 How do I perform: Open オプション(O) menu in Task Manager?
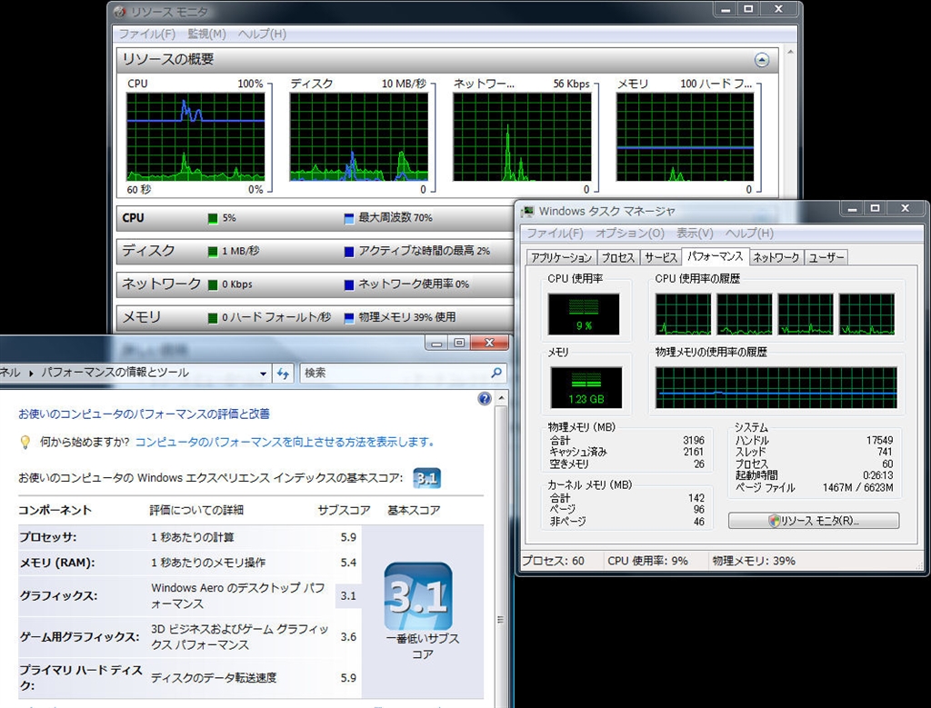(630, 234)
